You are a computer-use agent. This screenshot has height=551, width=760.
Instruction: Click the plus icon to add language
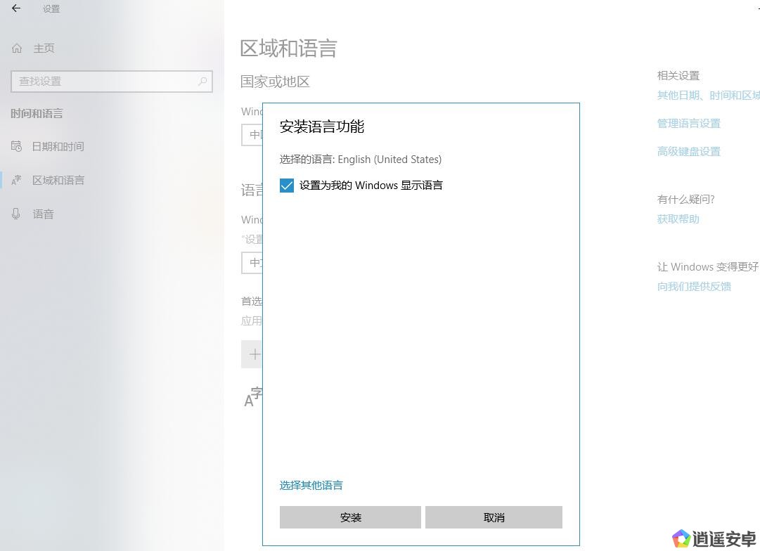click(253, 354)
